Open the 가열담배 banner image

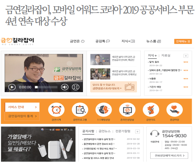coord(38,144)
